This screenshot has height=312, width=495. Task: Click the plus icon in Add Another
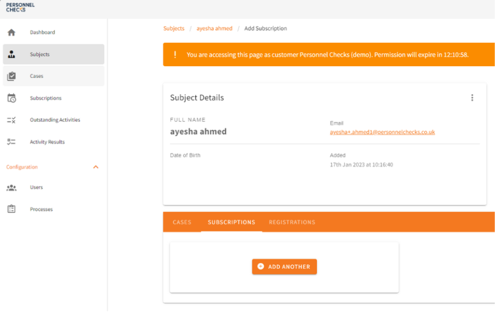pyautogui.click(x=261, y=267)
